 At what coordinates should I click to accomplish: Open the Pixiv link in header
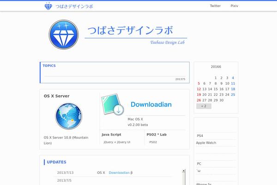[x=234, y=6]
